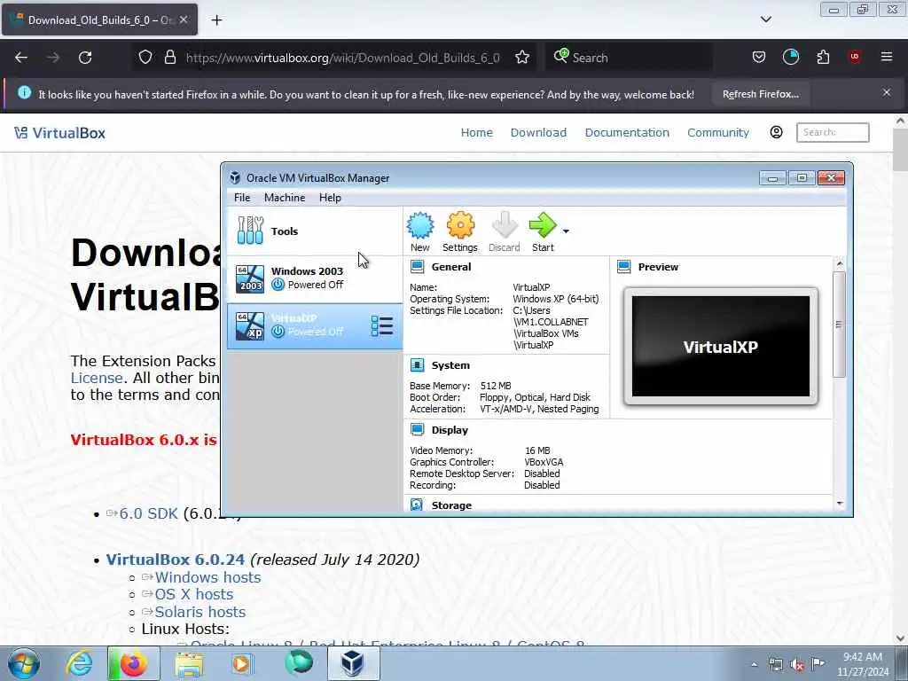Open the list all tabs chevron

[765, 20]
